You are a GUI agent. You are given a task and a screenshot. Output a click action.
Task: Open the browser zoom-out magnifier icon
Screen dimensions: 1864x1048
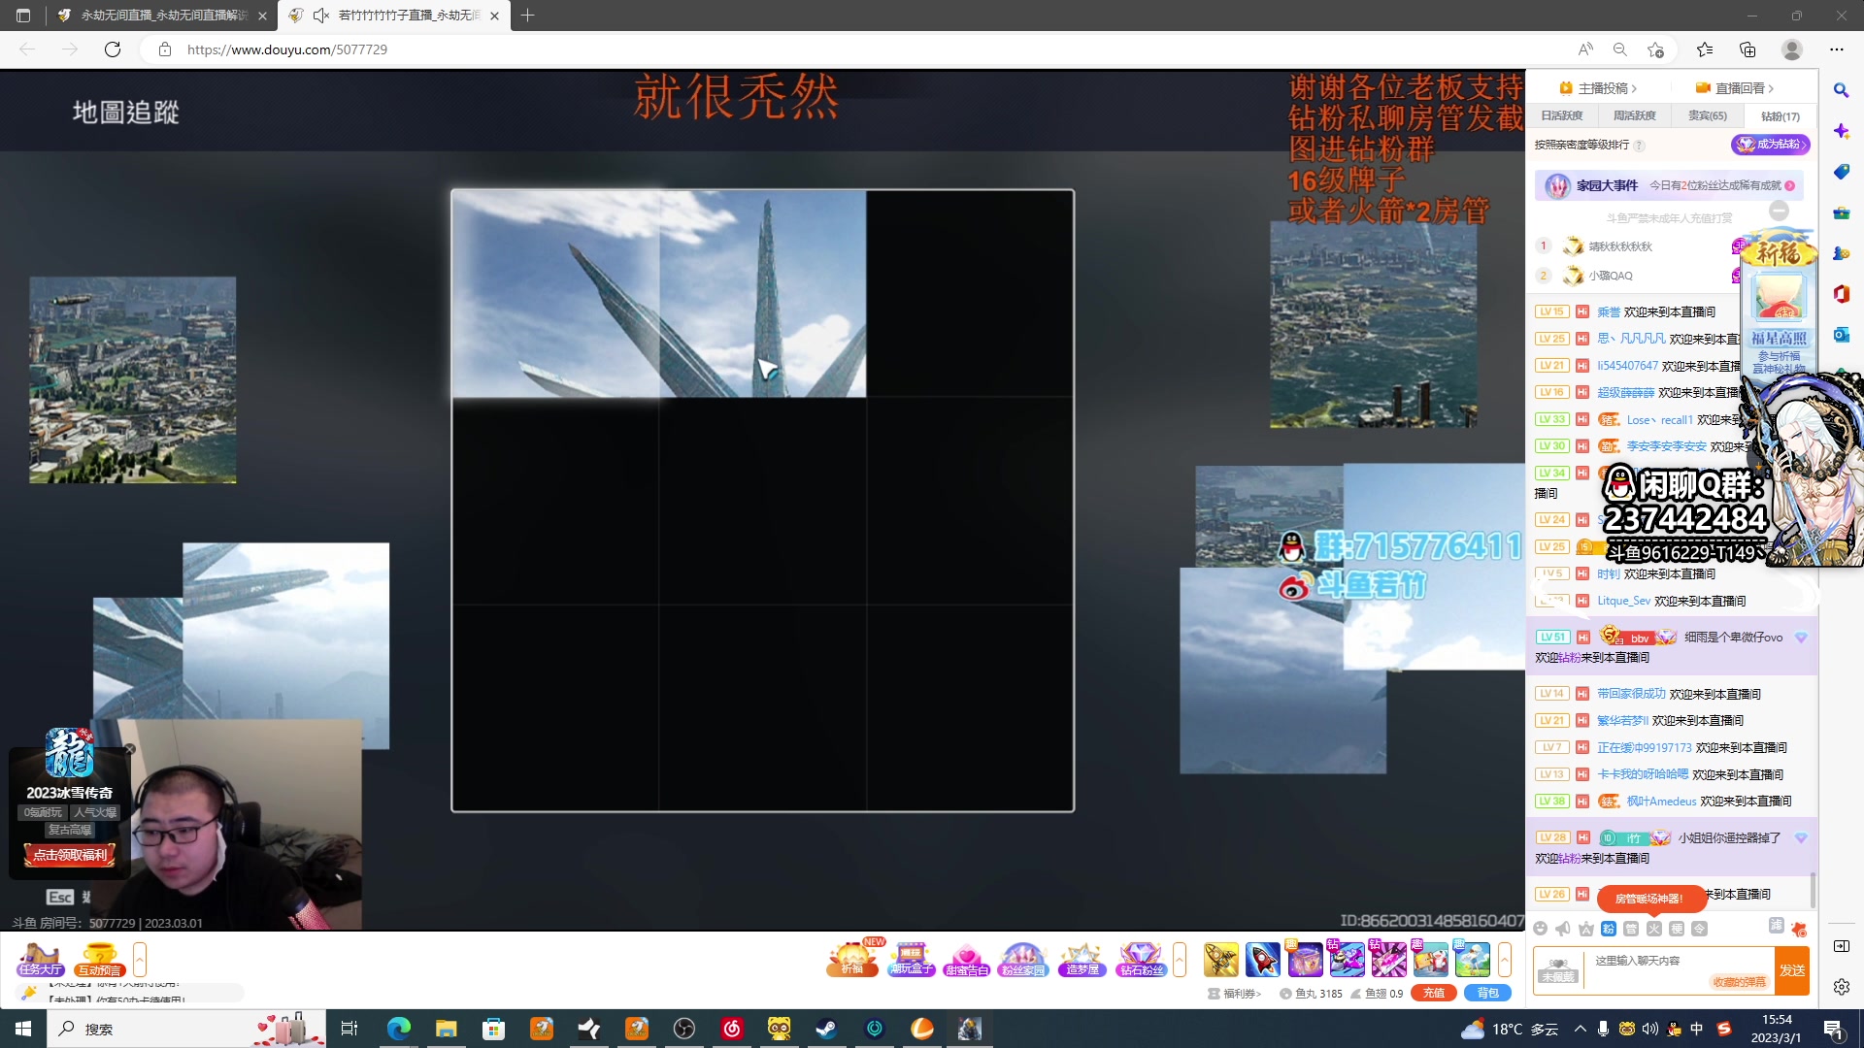1619,49
